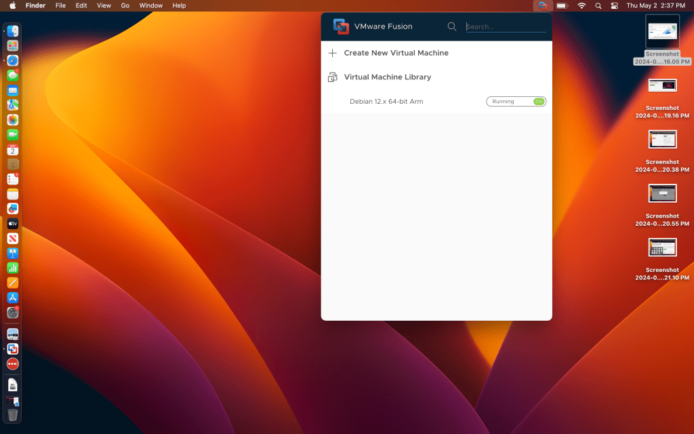Open the Window menu
Screen dimensions: 694x434
[150, 5]
